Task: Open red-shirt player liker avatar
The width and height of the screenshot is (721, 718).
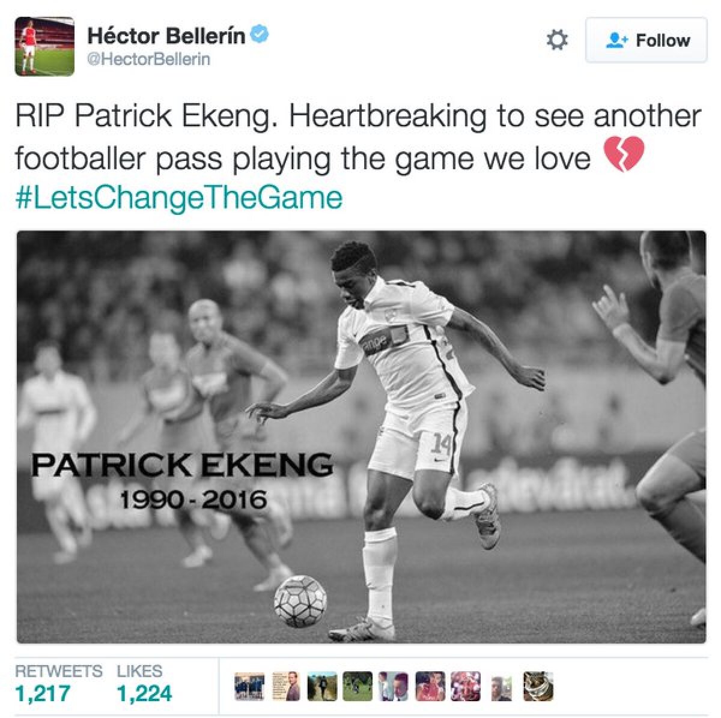Action: tap(430, 687)
